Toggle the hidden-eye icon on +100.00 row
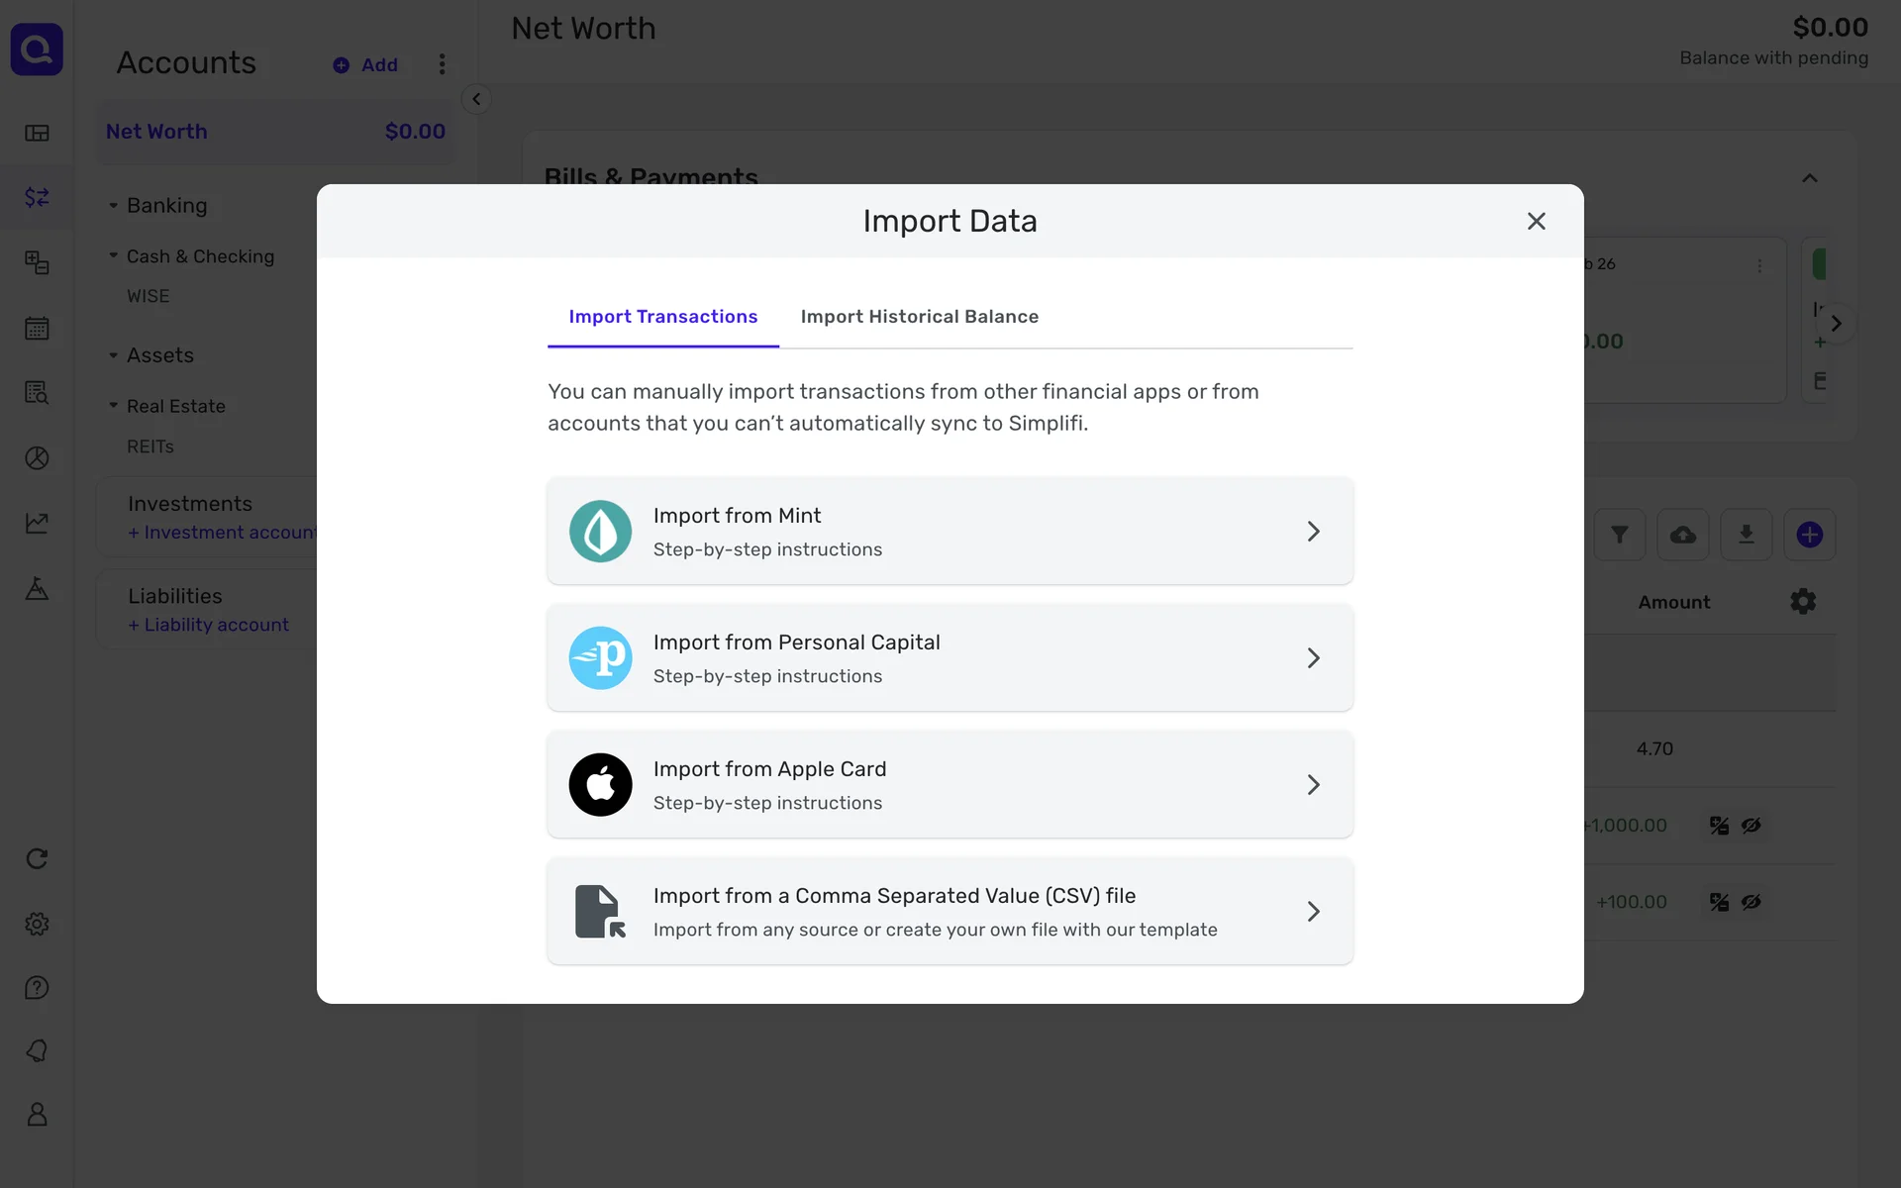The height and width of the screenshot is (1188, 1901). pos(1751,902)
